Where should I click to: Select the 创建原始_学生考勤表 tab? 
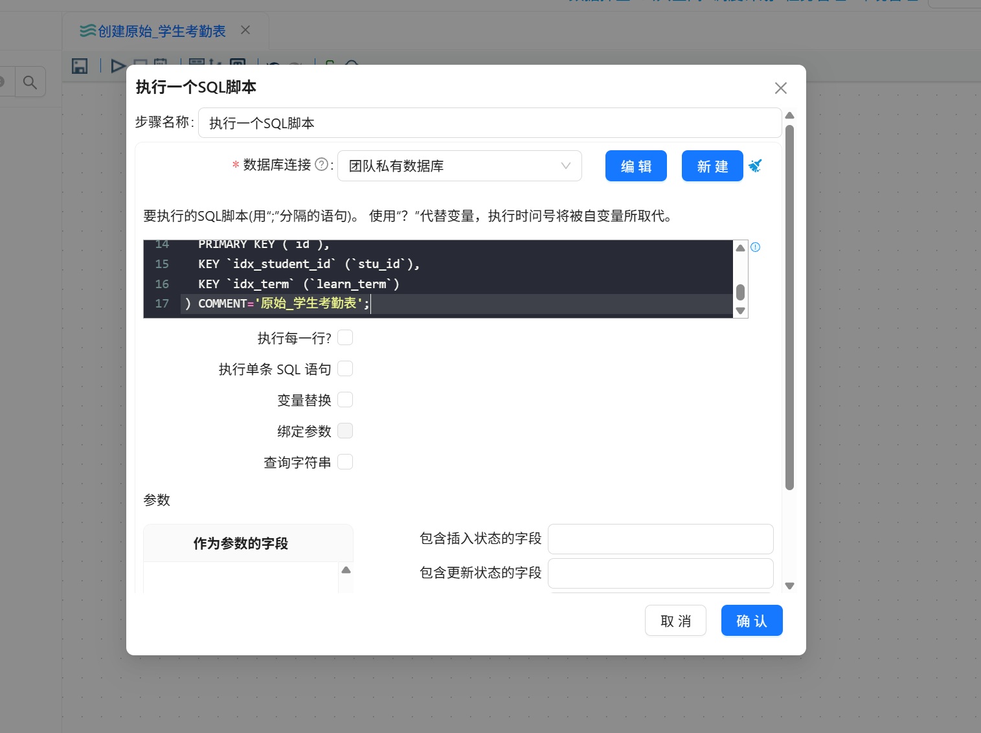coord(153,30)
